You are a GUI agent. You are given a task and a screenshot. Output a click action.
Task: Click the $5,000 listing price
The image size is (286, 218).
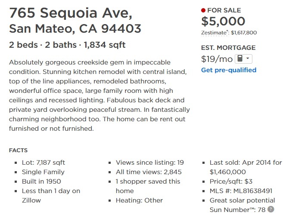[x=223, y=21]
